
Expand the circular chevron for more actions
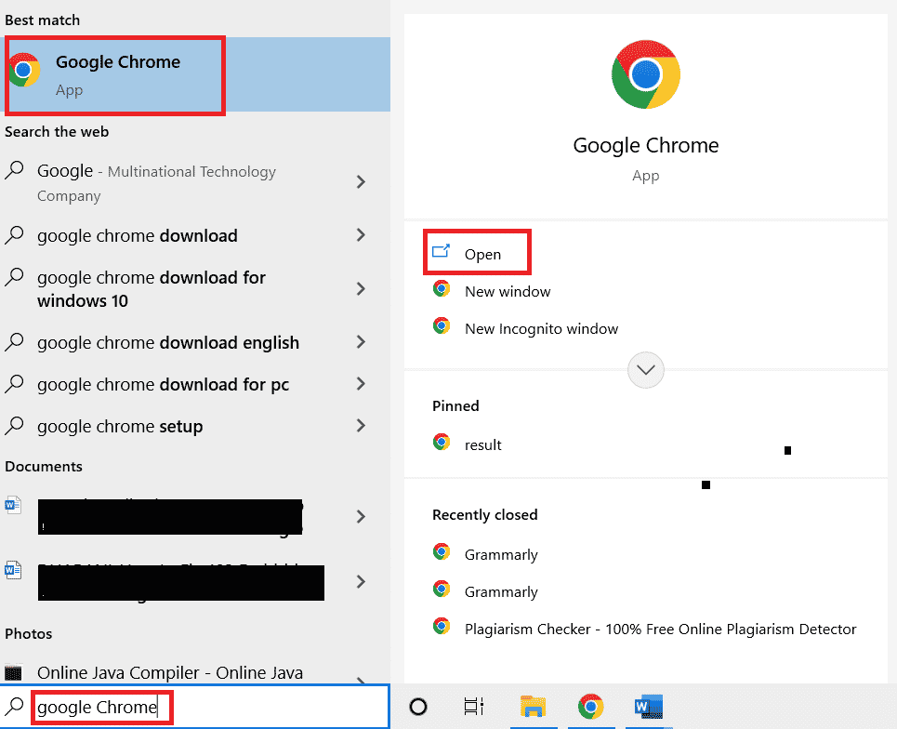(x=645, y=370)
